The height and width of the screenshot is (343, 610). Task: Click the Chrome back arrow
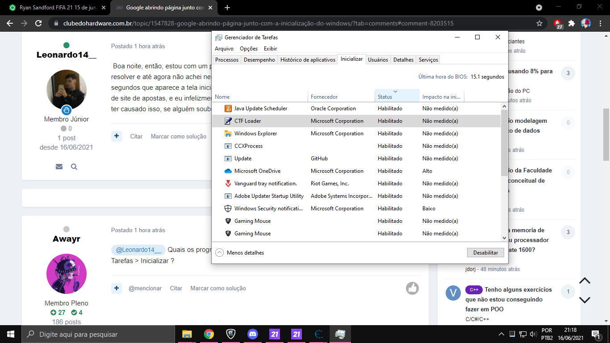[x=10, y=23]
